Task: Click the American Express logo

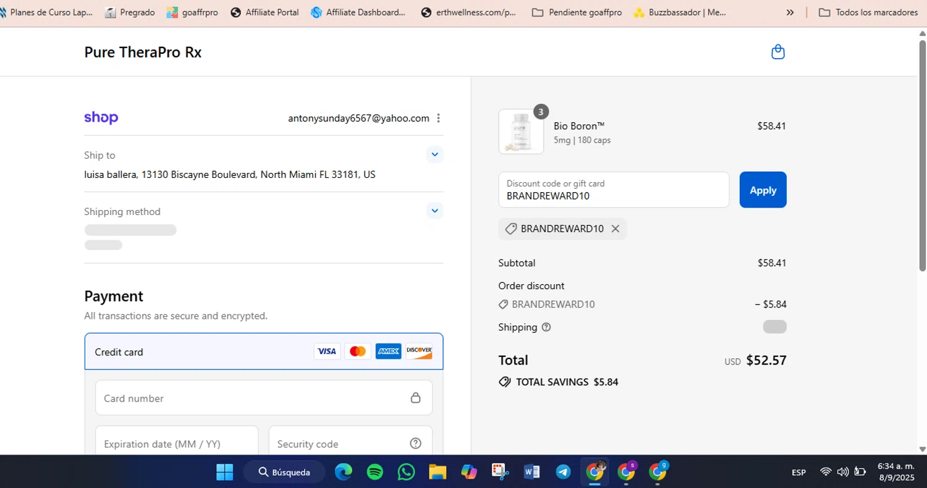Action: [x=388, y=351]
